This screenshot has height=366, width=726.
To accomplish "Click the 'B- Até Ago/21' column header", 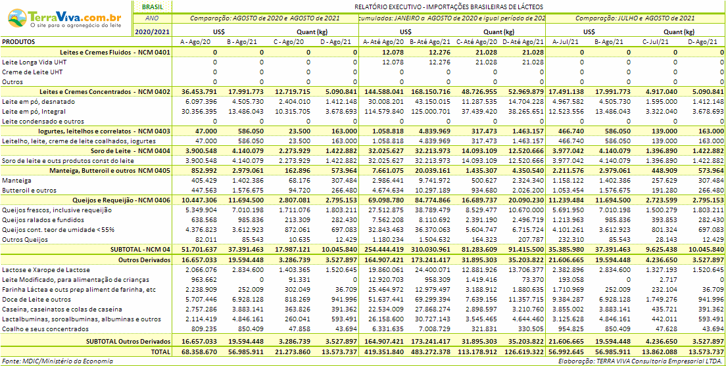I will pyautogui.click(x=429, y=42).
